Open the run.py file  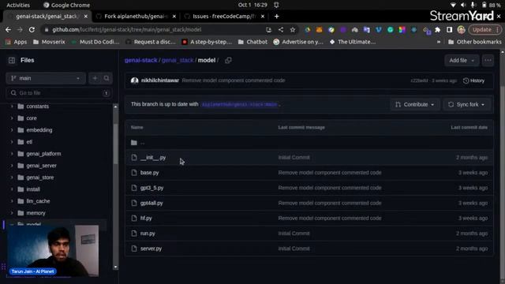click(x=148, y=234)
